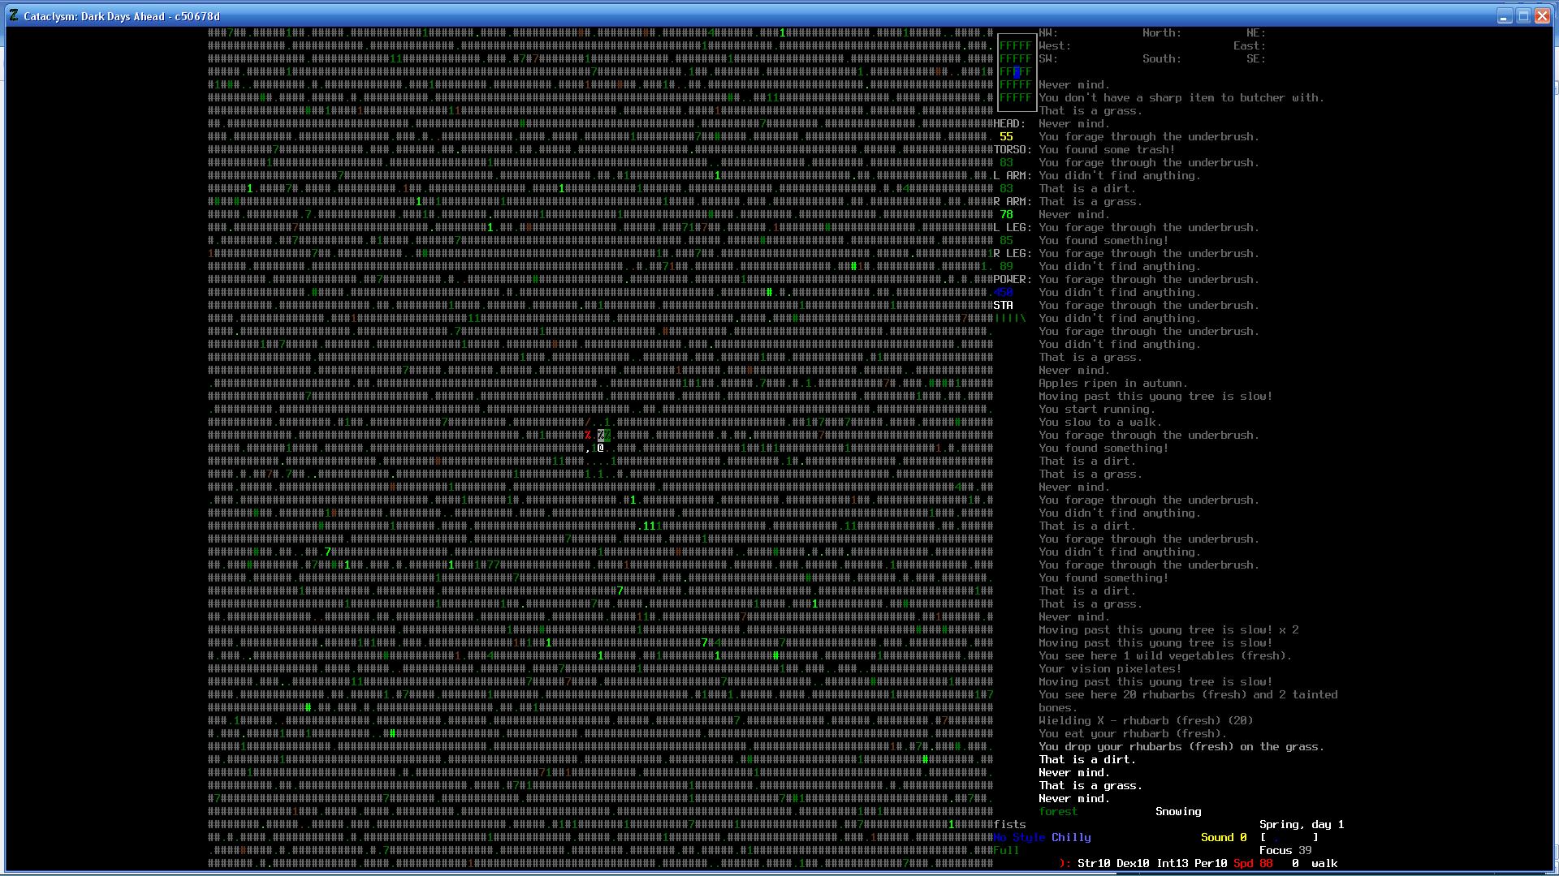Click the brown / item near the player

coord(588,422)
